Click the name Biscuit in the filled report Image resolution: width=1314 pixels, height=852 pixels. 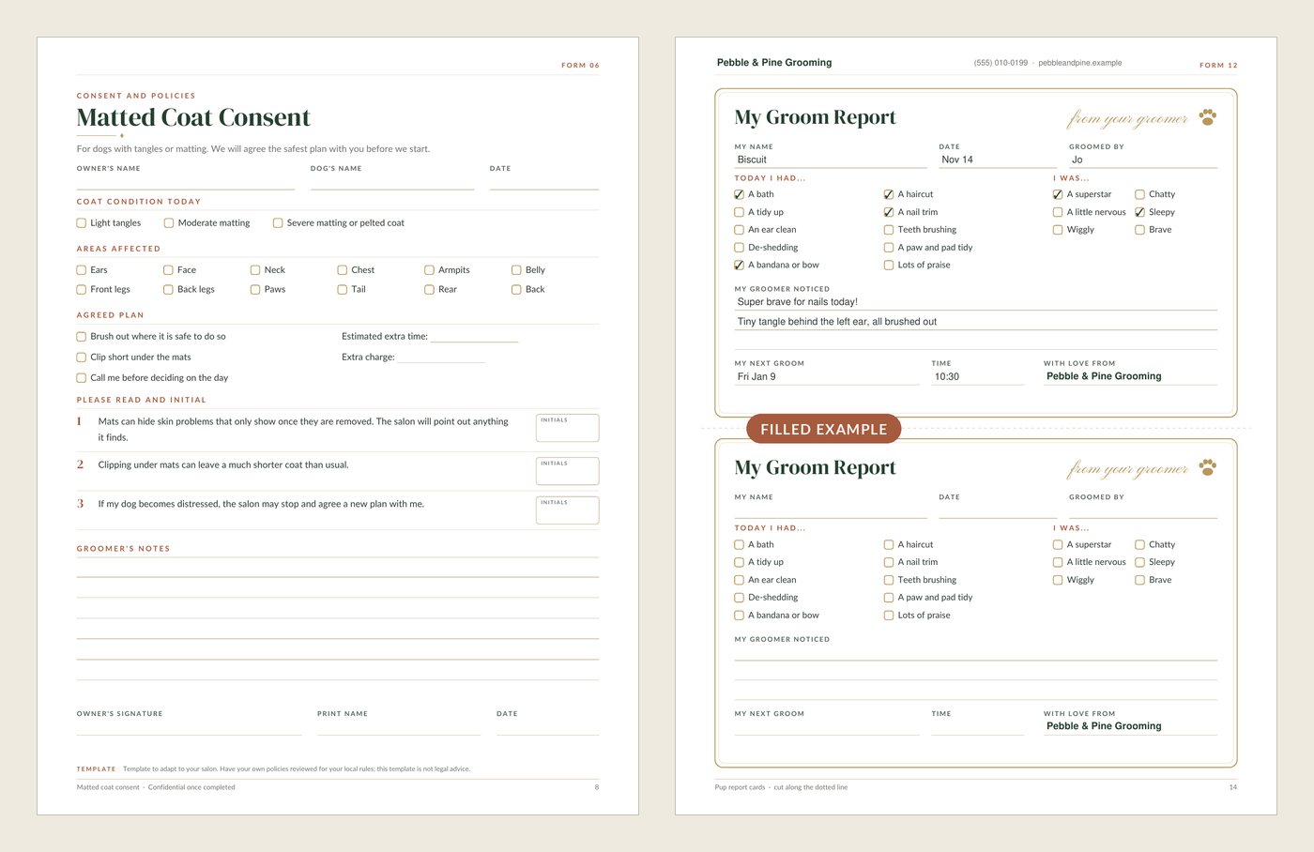point(752,160)
